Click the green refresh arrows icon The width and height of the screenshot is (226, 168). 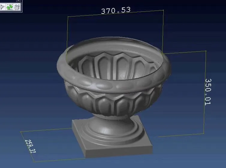[x=10, y=7]
